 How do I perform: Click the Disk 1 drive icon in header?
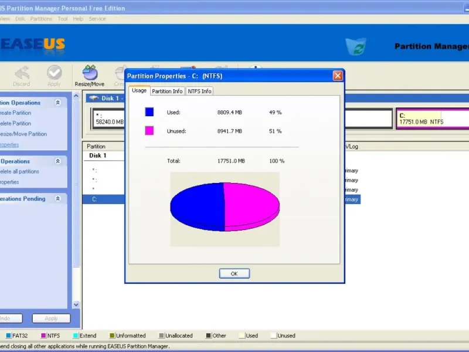pos(94,98)
